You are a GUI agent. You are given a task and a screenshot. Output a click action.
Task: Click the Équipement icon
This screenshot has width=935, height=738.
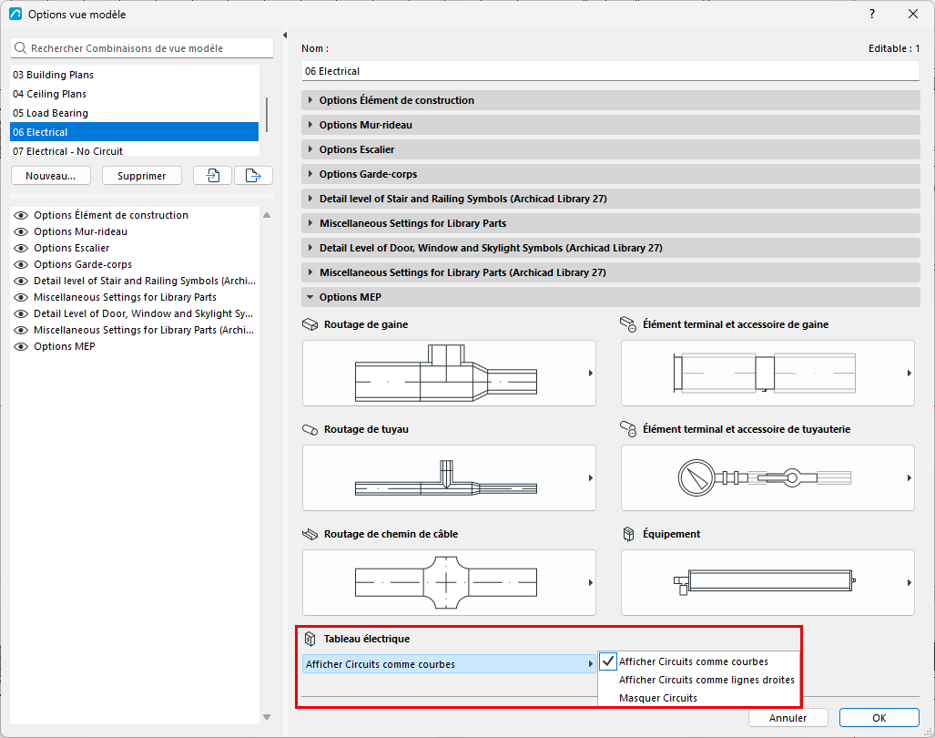(x=628, y=534)
